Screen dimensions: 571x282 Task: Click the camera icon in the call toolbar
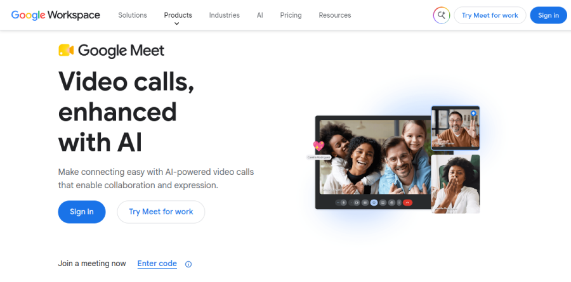tap(357, 203)
